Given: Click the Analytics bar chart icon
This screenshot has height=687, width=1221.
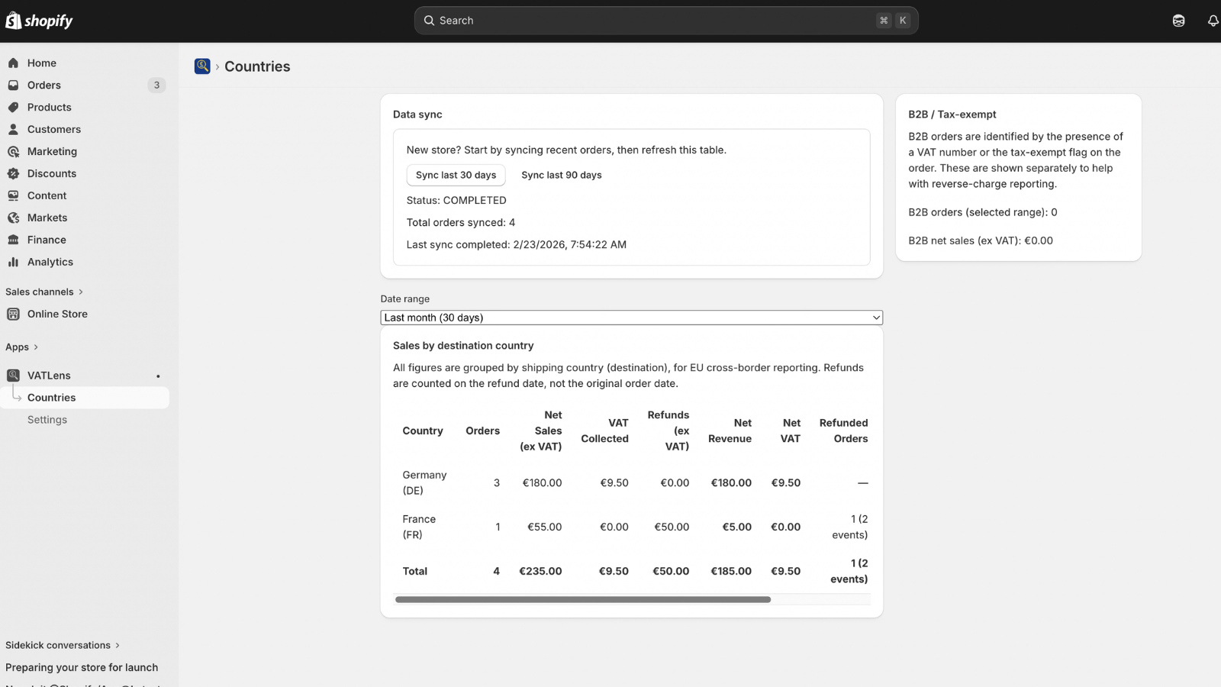Looking at the screenshot, I should point(13,262).
